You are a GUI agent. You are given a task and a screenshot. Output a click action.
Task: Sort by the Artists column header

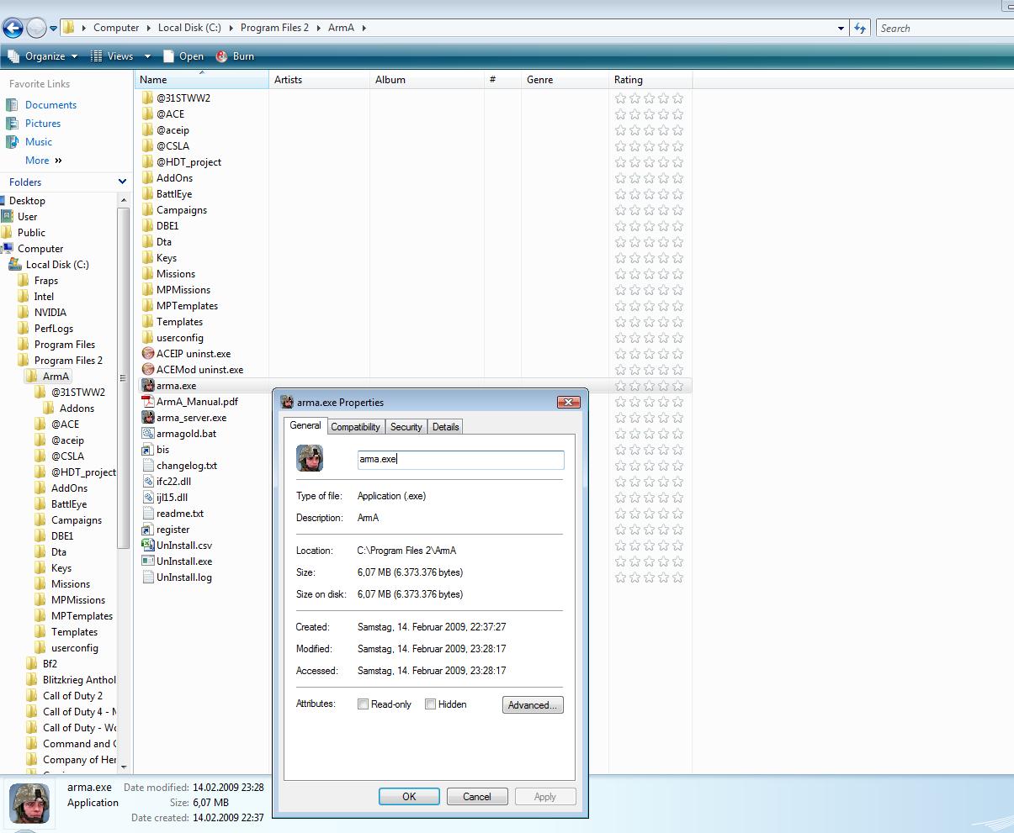tap(319, 80)
